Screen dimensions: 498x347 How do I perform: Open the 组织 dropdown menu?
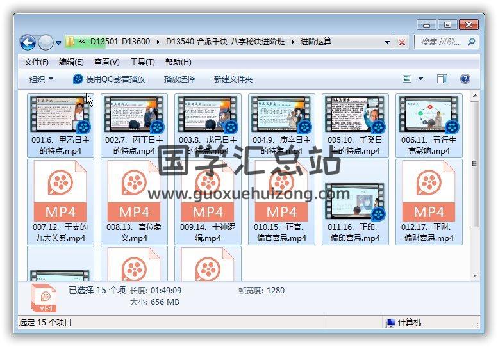tap(42, 79)
